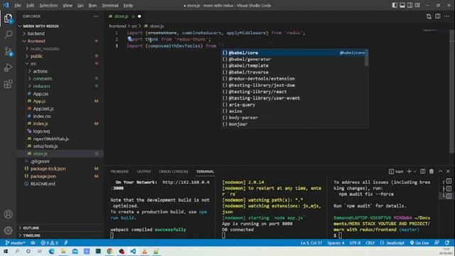Image resolution: width=455 pixels, height=256 pixels.
Task: Click the Windows Start button
Action: (6, 251)
